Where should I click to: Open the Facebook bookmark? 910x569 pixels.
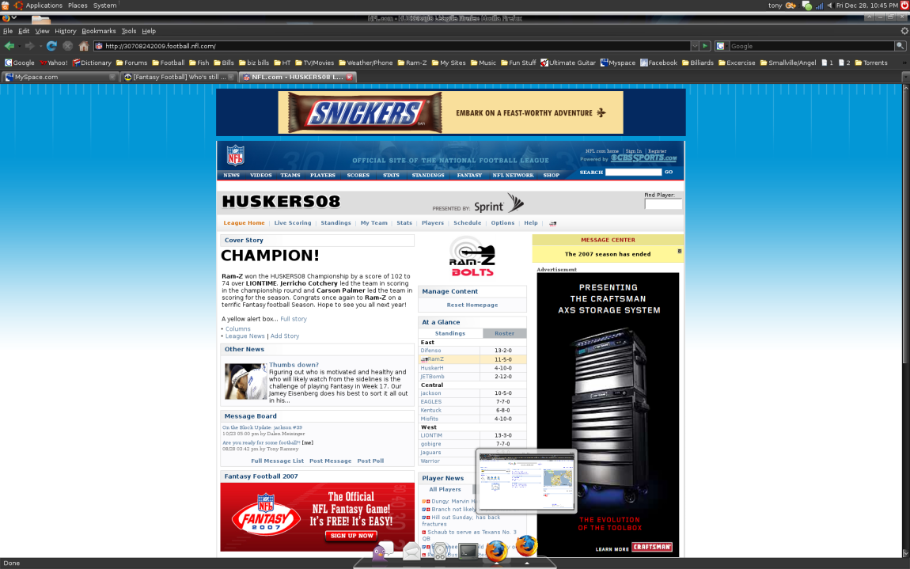pos(658,63)
